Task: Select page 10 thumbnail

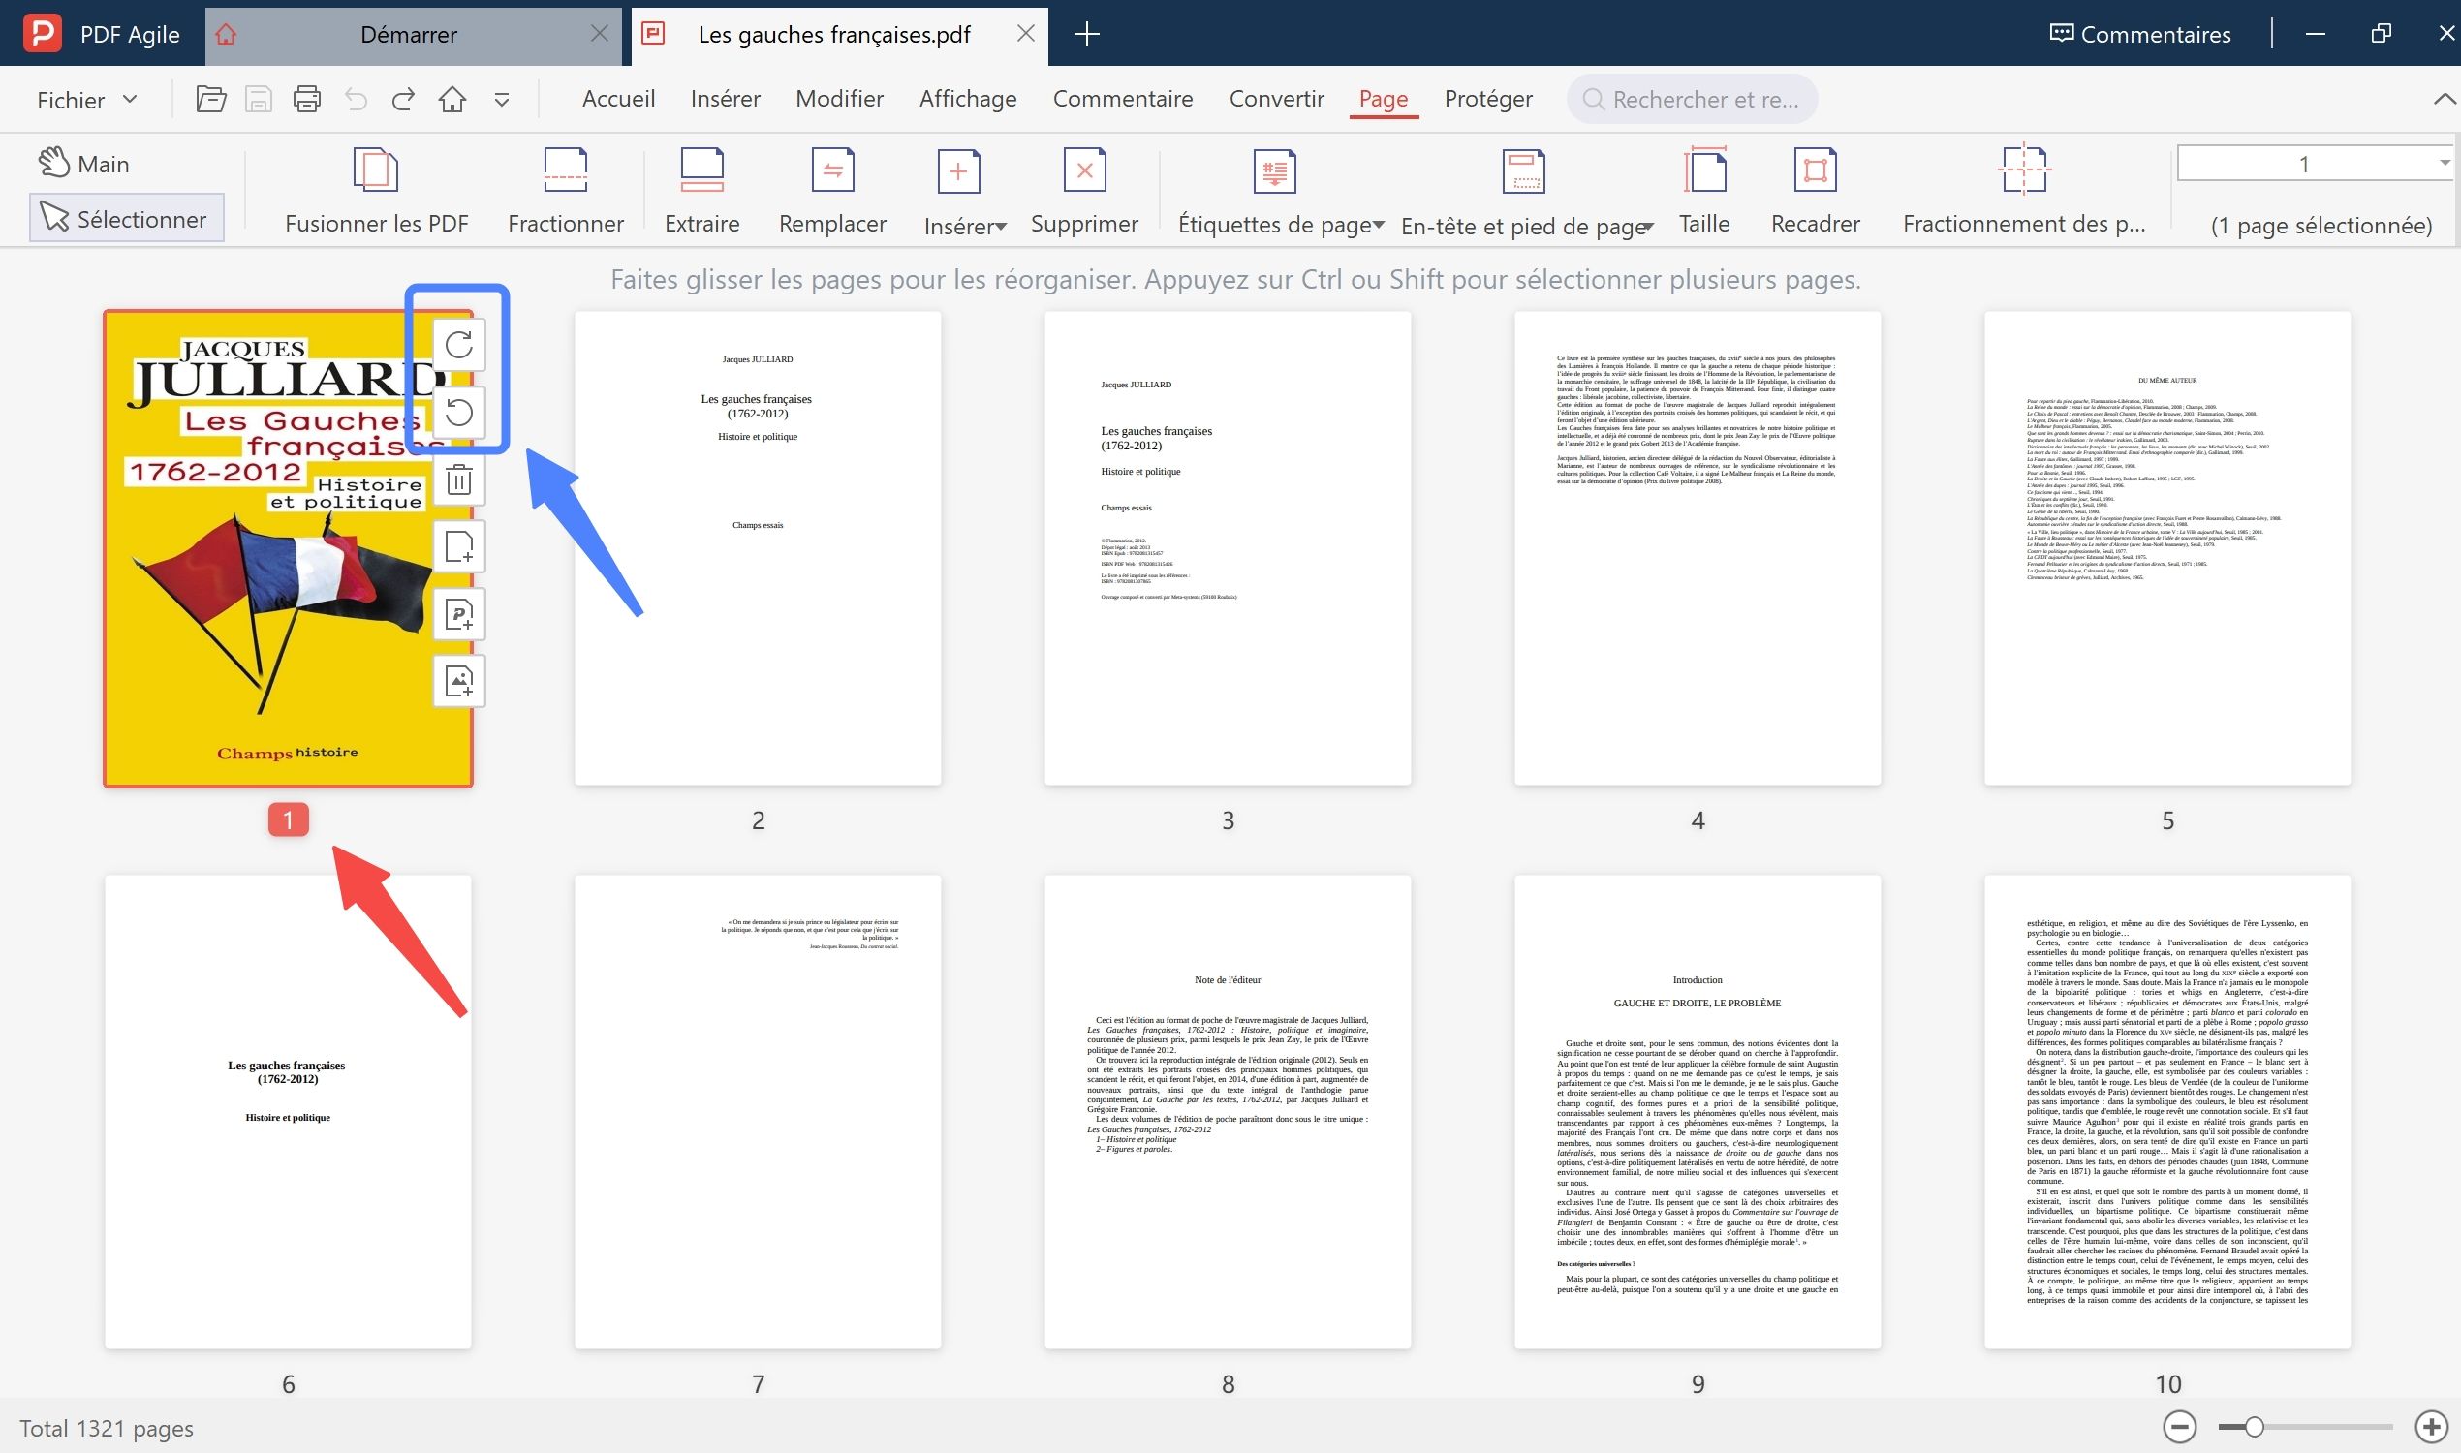Action: [x=2167, y=1111]
